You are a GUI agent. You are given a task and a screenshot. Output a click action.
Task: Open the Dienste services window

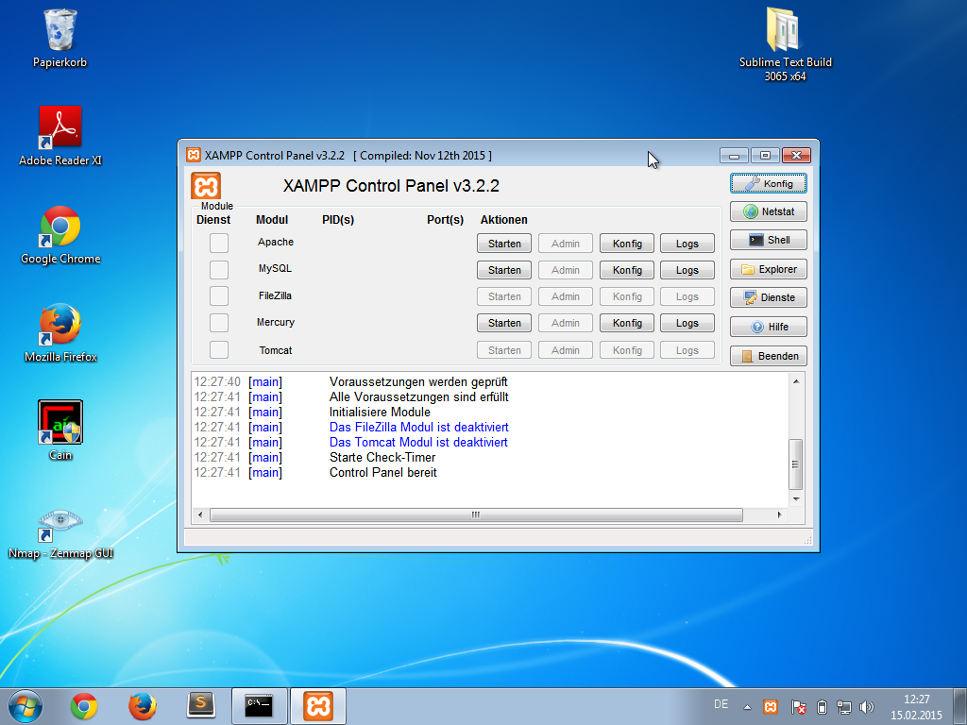[x=769, y=297]
